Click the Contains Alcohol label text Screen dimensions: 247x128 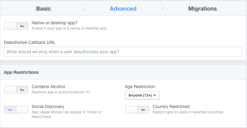tap(48, 87)
